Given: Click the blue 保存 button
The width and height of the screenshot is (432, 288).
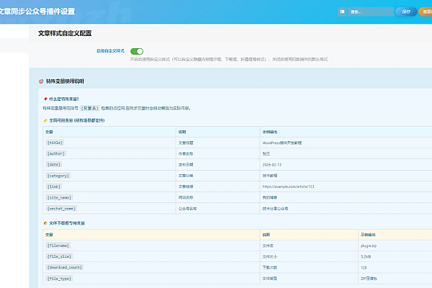Looking at the screenshot, I should pyautogui.click(x=406, y=12).
